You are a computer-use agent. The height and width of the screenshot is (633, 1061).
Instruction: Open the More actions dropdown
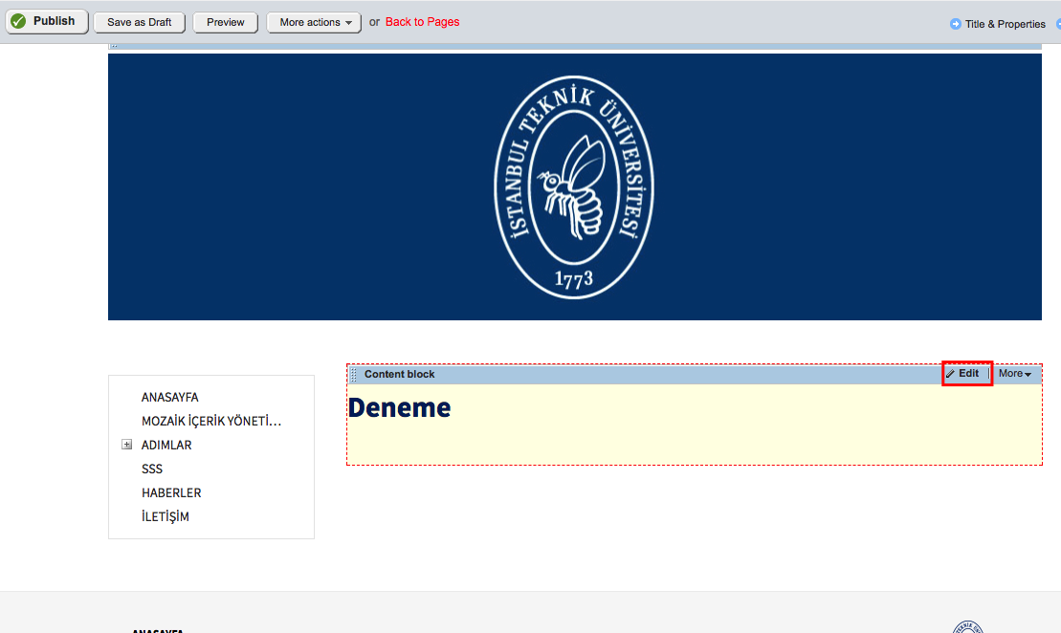click(314, 22)
